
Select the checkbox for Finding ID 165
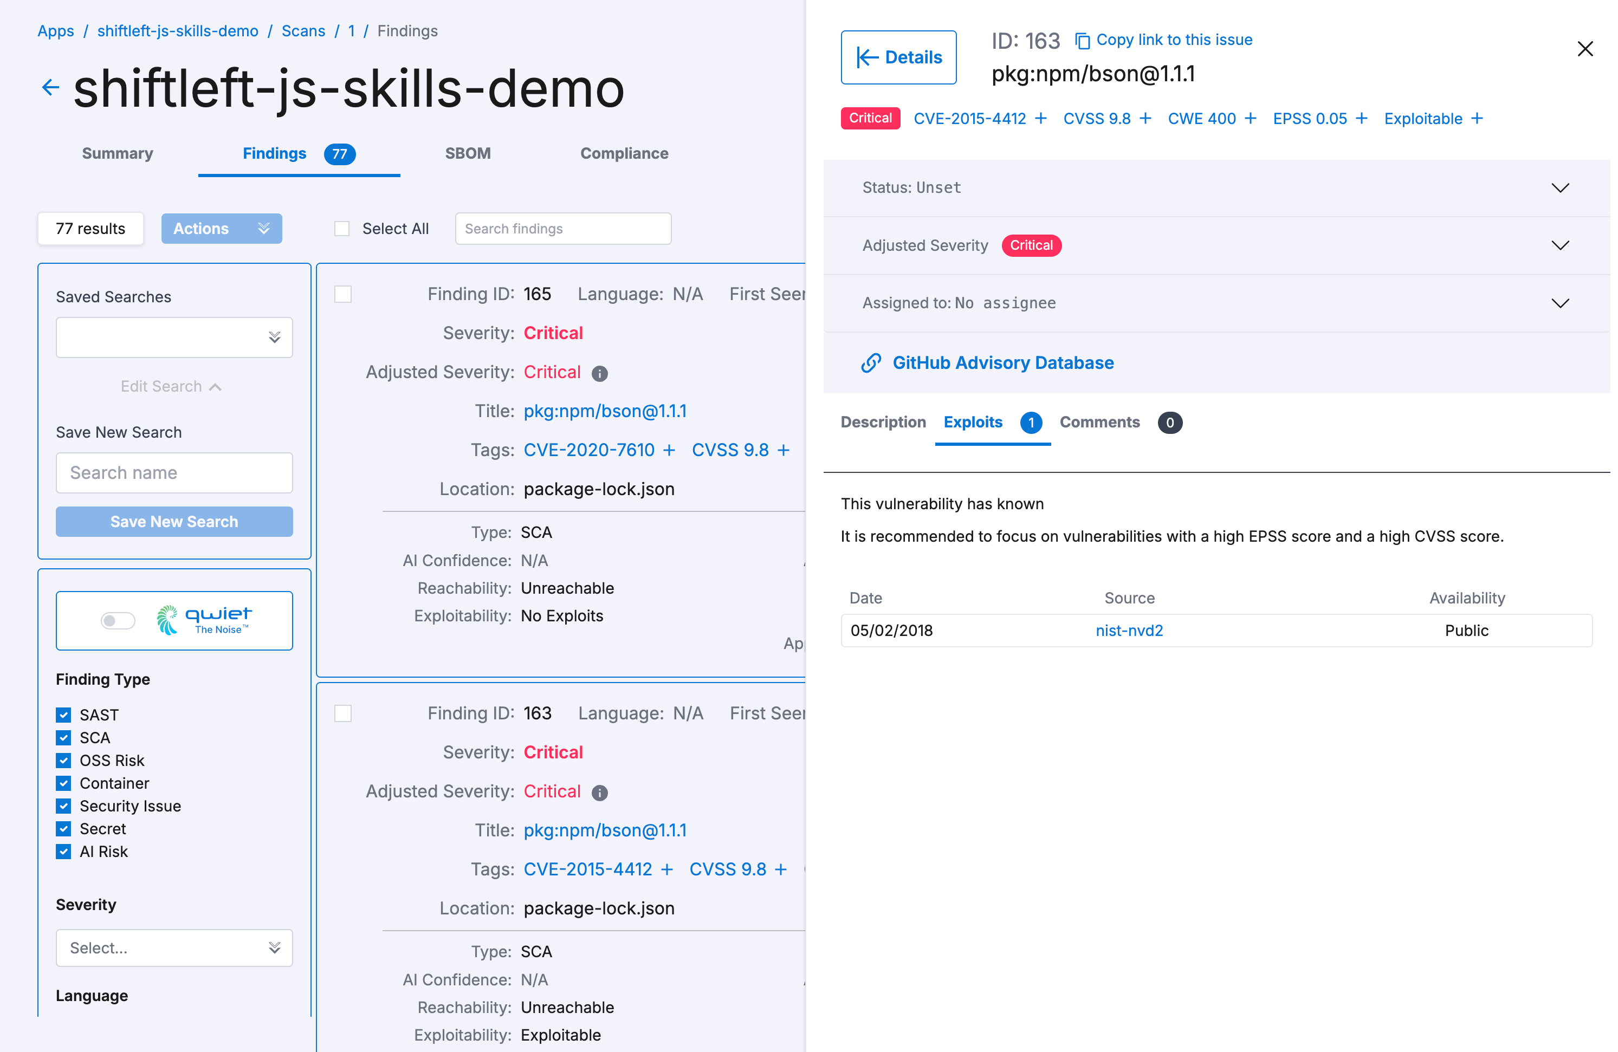[x=342, y=294]
